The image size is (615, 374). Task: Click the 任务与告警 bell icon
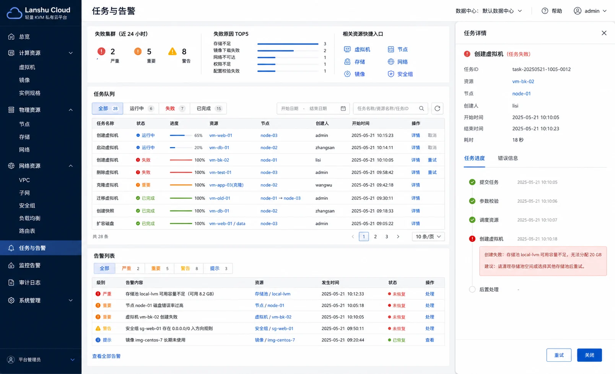11,248
